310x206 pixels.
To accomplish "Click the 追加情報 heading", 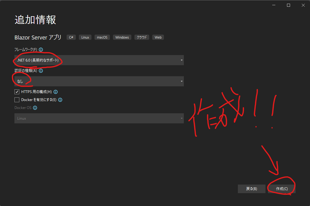I will click(x=35, y=20).
